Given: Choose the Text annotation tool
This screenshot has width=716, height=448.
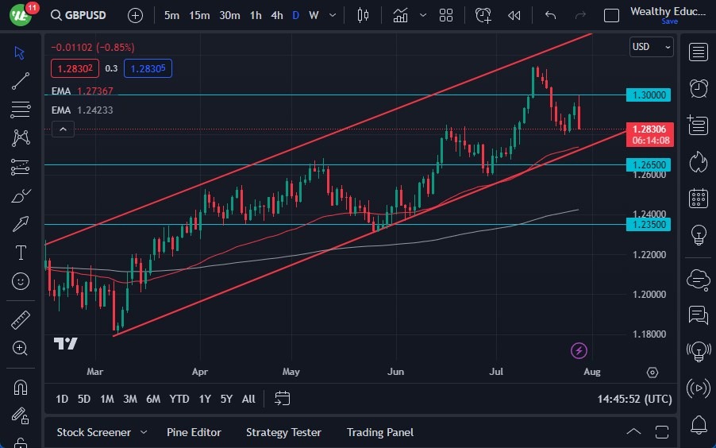Looking at the screenshot, I should pos(21,253).
